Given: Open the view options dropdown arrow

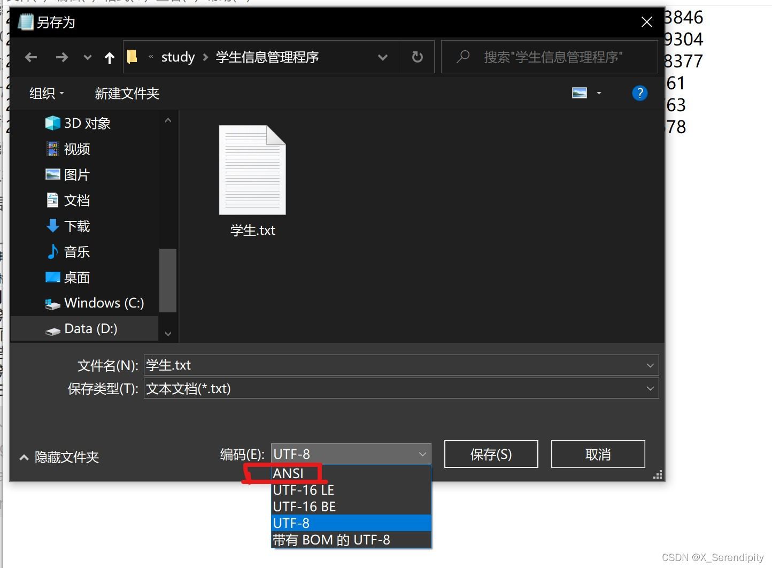Looking at the screenshot, I should click(x=599, y=94).
